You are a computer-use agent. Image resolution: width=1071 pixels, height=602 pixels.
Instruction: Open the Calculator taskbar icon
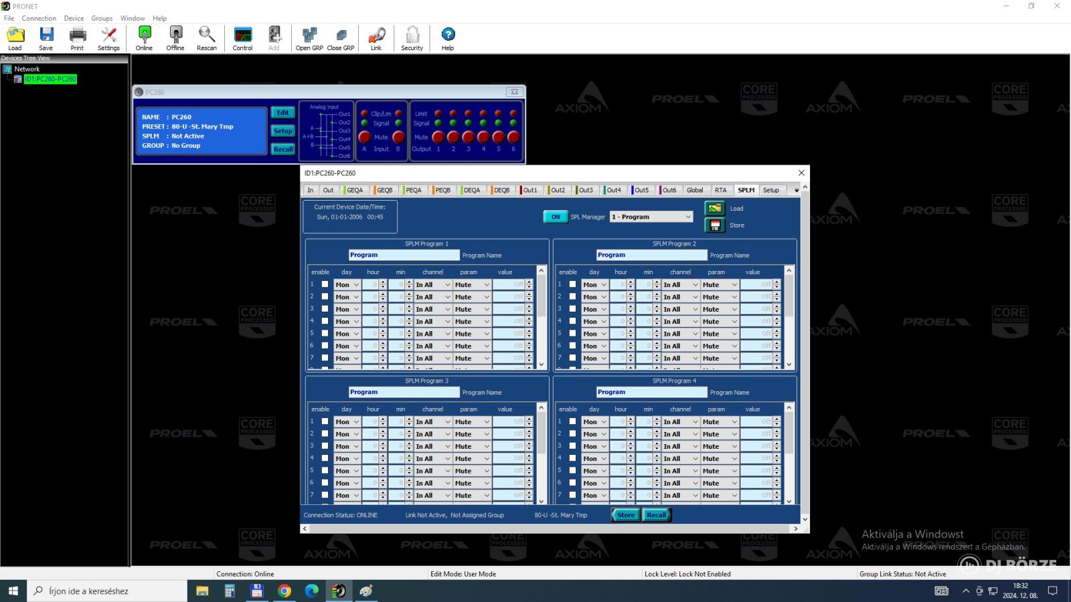pos(230,591)
